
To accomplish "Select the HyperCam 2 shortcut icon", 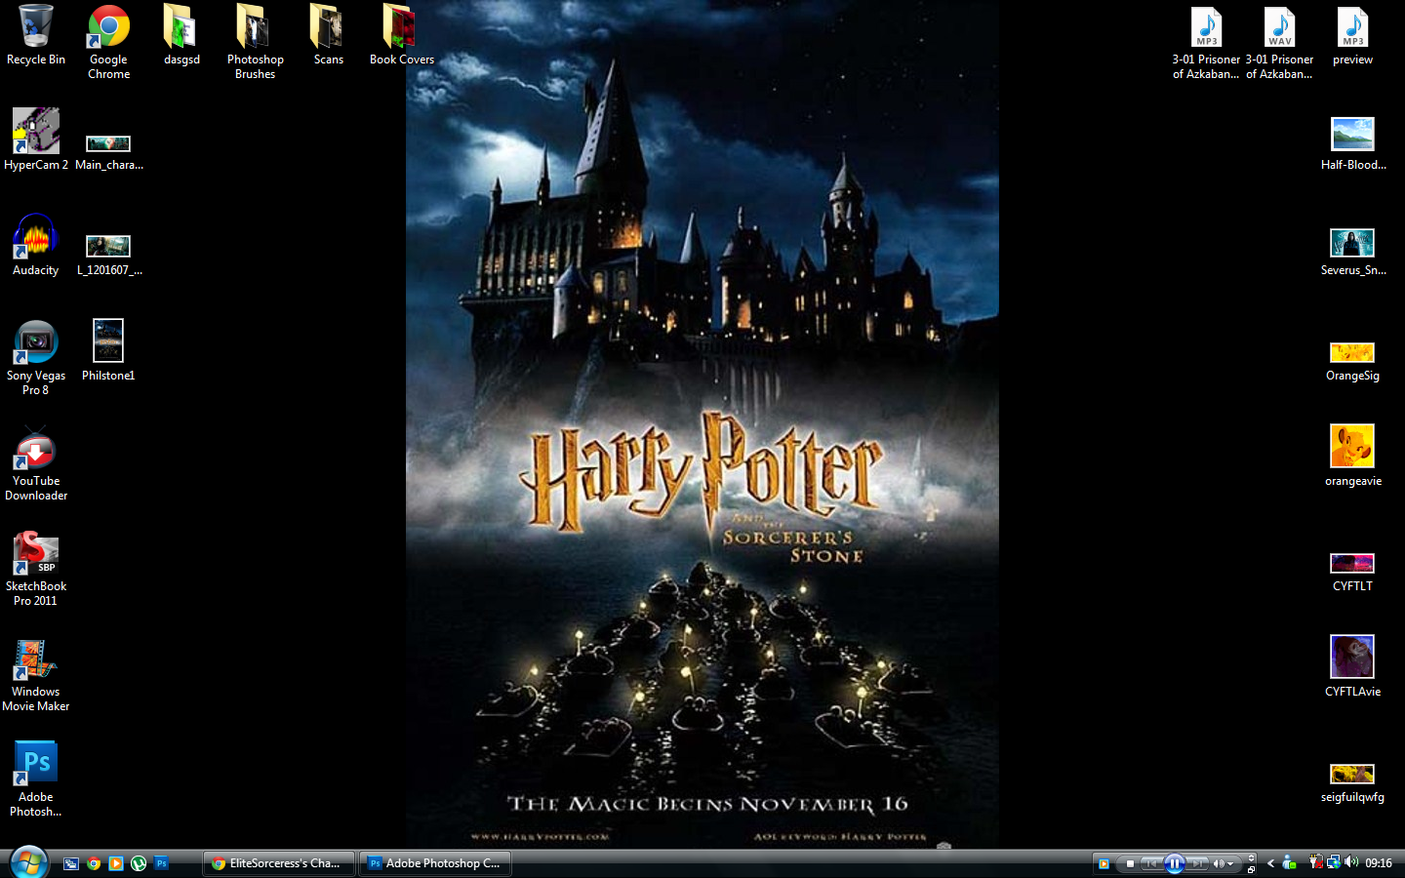I will [36, 132].
